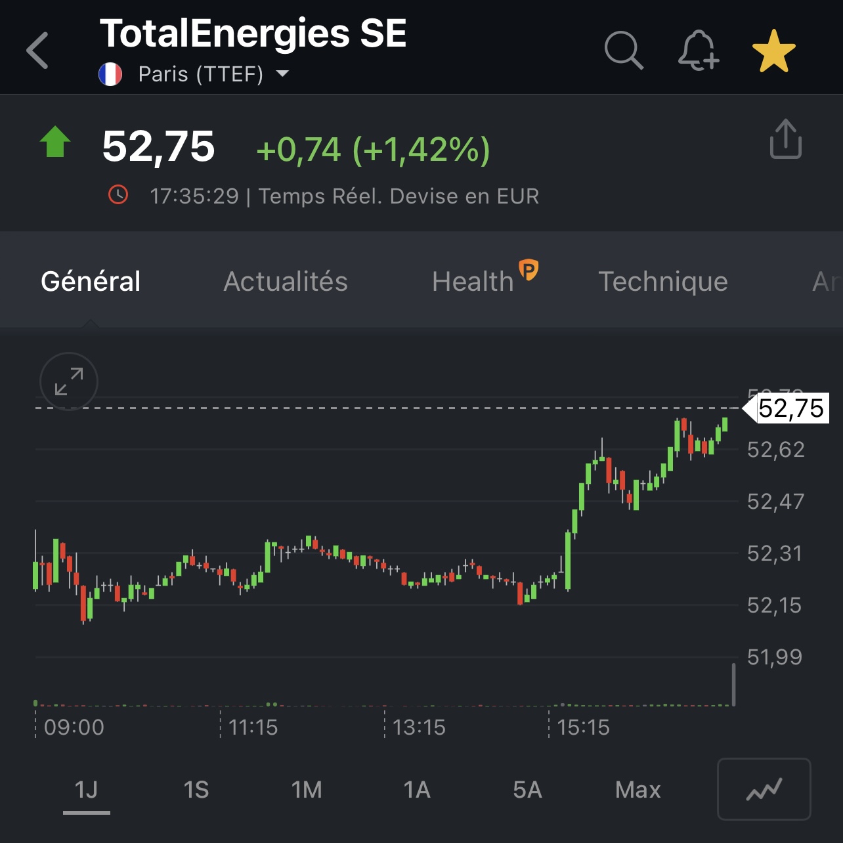
Task: Click the green up arrow indicator
Action: pyautogui.click(x=55, y=142)
